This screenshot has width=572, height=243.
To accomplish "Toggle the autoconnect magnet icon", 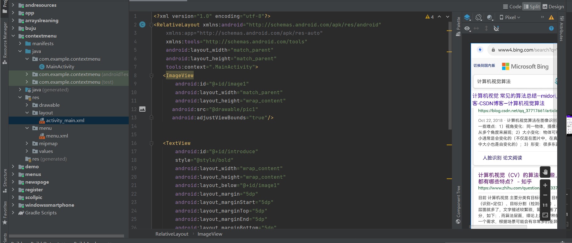I will (496, 29).
